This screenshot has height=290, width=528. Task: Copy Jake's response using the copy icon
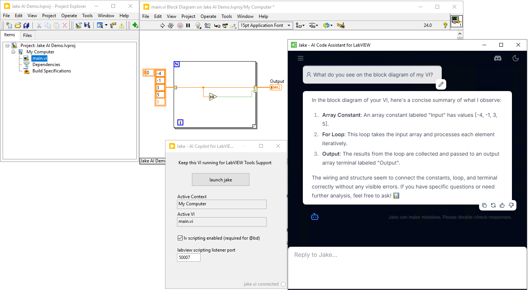pos(484,205)
